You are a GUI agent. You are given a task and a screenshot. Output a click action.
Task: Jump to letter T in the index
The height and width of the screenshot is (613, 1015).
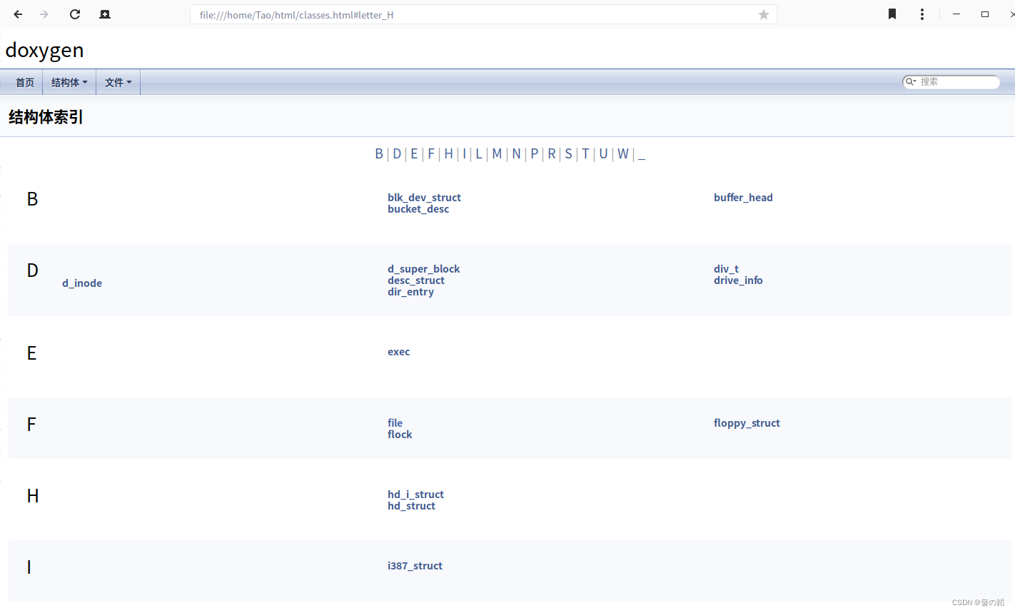[x=585, y=154]
